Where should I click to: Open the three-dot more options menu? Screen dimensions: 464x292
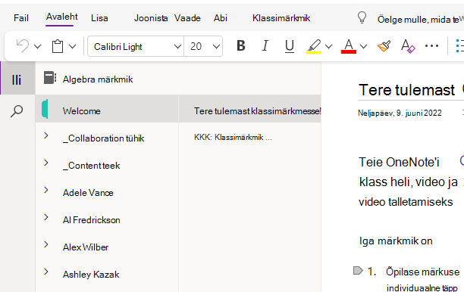(431, 46)
